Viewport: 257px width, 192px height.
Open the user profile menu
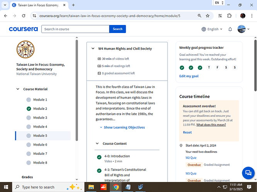243,29
